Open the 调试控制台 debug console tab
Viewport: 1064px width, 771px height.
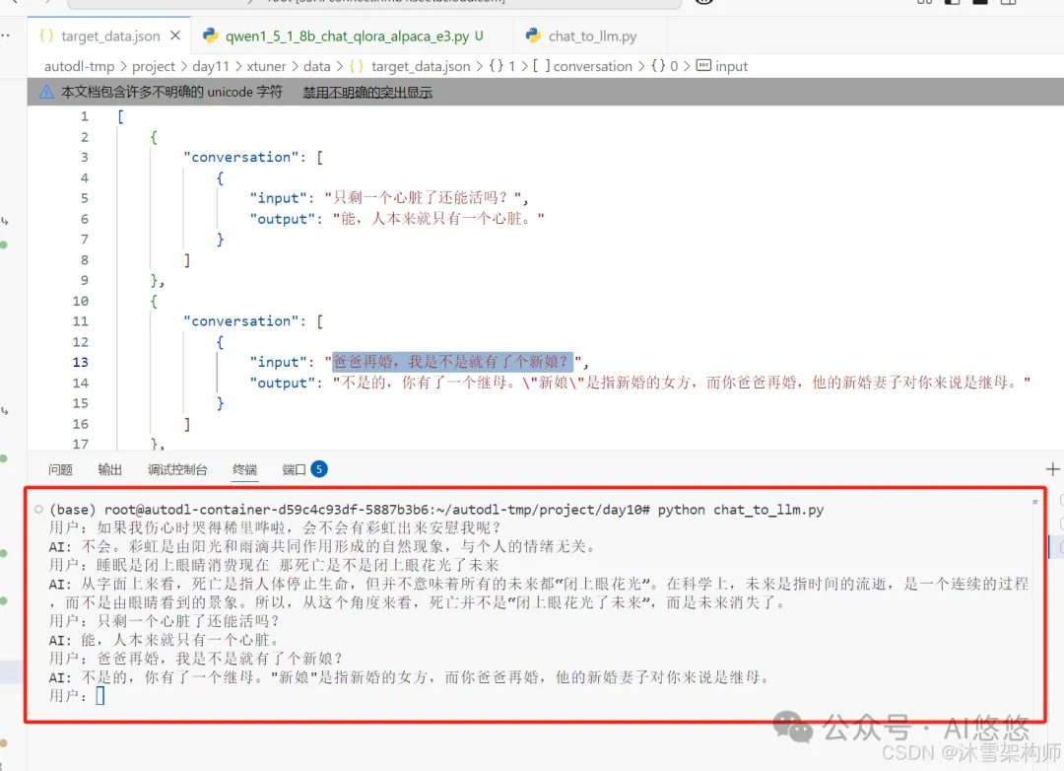[x=177, y=469]
